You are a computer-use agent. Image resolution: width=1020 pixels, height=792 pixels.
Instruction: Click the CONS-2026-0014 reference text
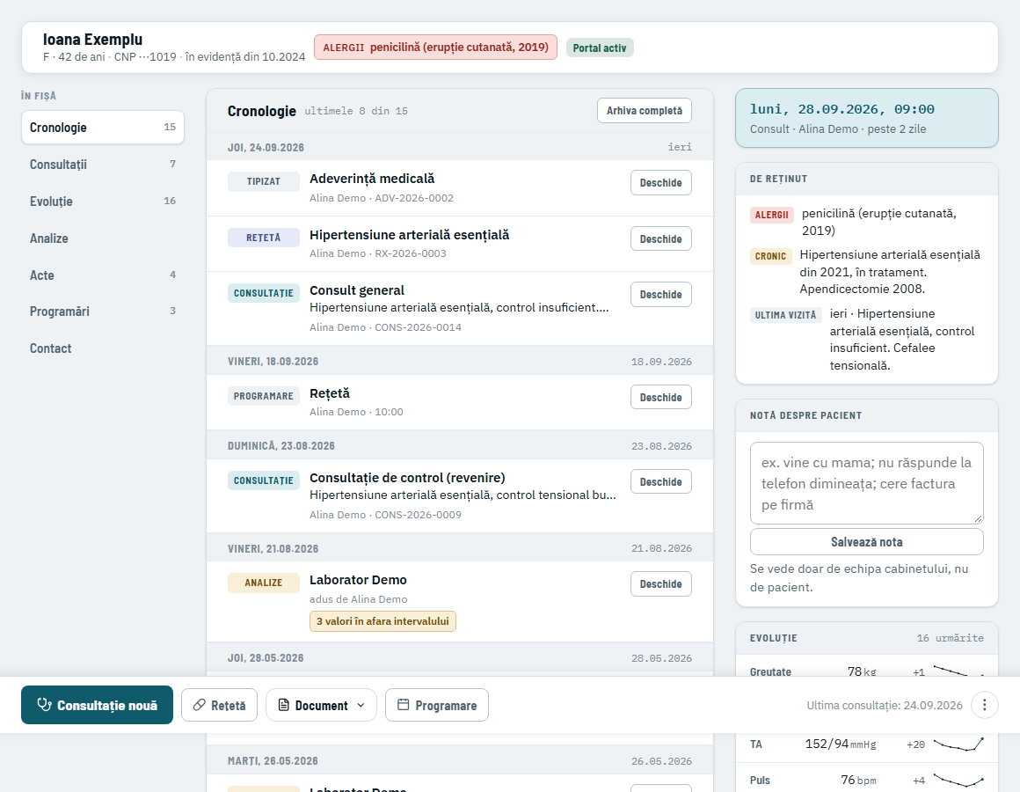(419, 327)
